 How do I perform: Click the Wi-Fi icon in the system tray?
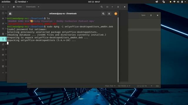tap(174, 2)
